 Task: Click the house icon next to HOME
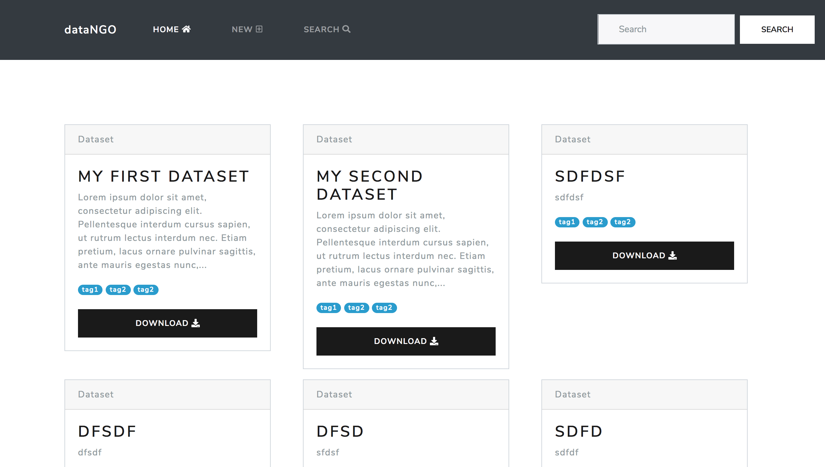click(x=186, y=29)
